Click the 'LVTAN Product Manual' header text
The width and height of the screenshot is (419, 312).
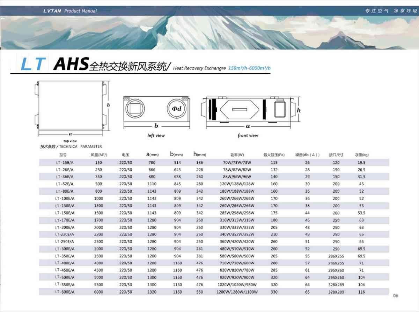coord(70,11)
